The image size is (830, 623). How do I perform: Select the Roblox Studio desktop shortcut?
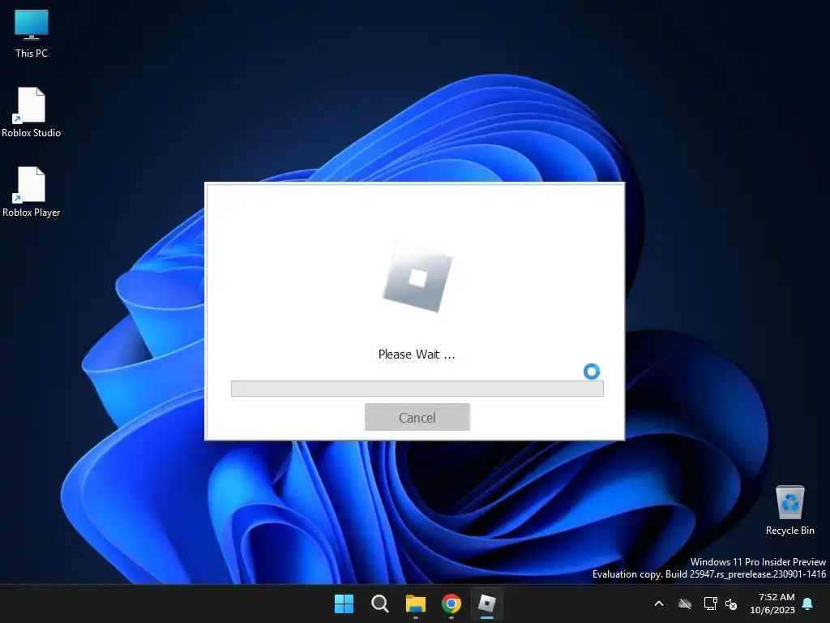tap(32, 113)
